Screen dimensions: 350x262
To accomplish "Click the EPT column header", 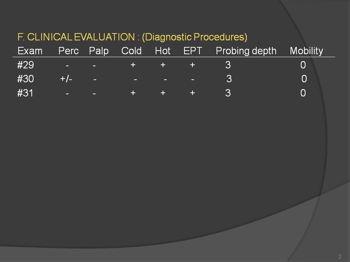I will point(192,51).
